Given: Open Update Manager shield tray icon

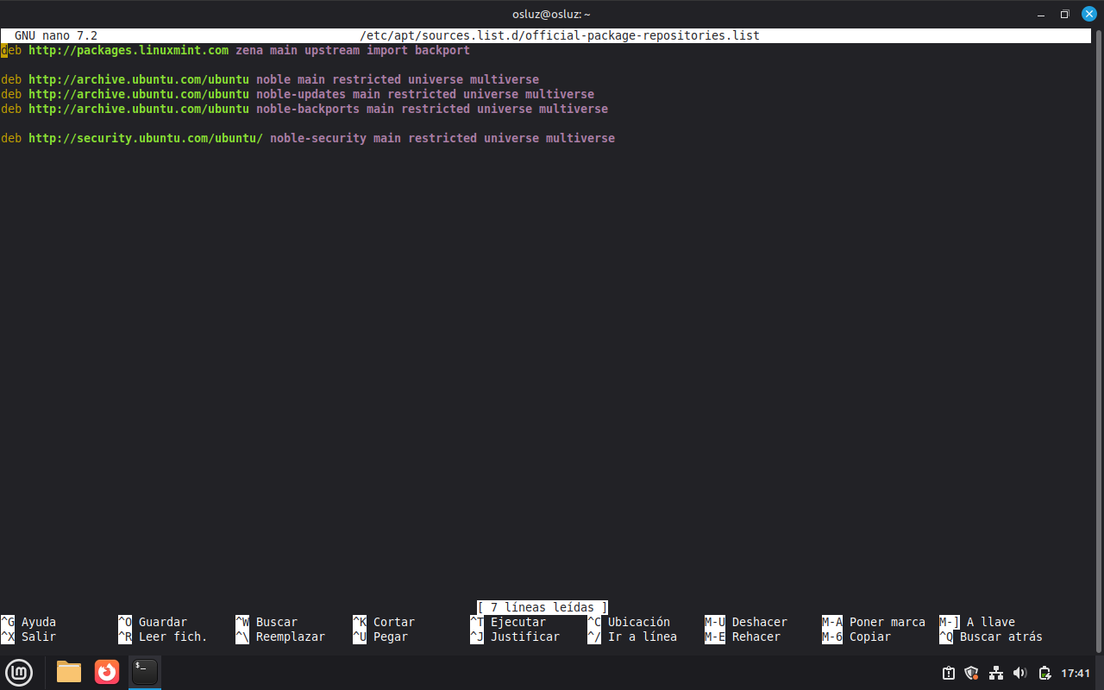Looking at the screenshot, I should (x=972, y=673).
